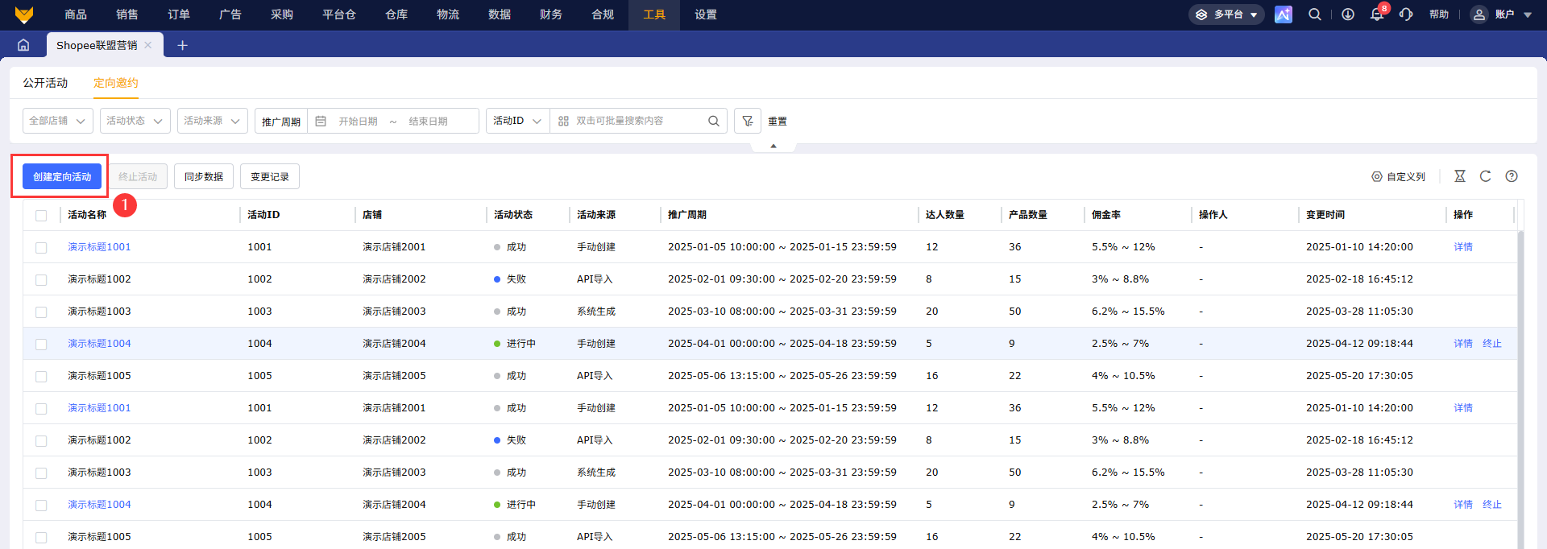Click 开始日期 input field

359,122
